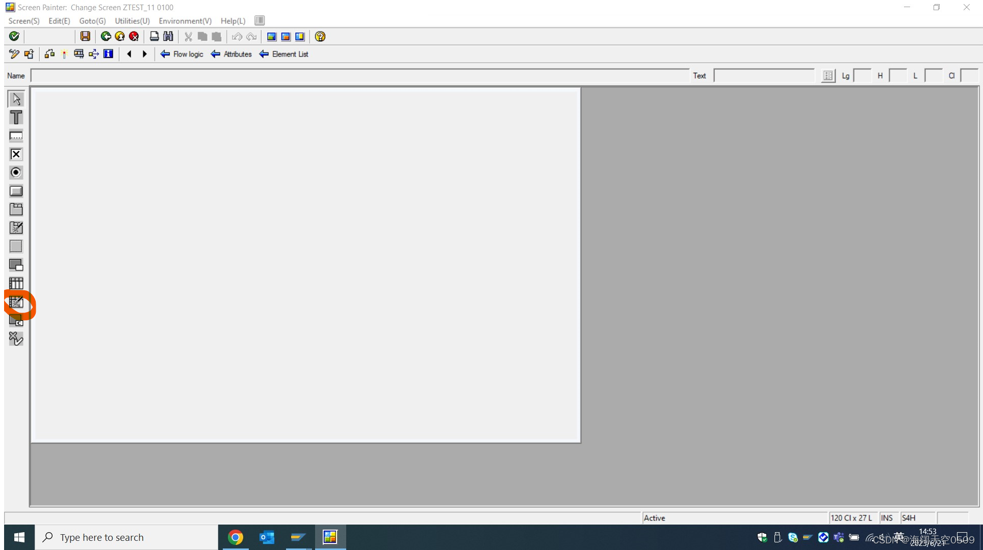Viewport: 983px width, 550px height.
Task: Open the Utilities(U) menu
Action: click(132, 21)
